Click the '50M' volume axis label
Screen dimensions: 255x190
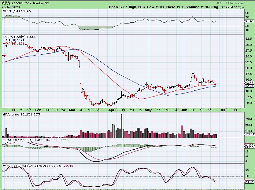click(x=249, y=125)
